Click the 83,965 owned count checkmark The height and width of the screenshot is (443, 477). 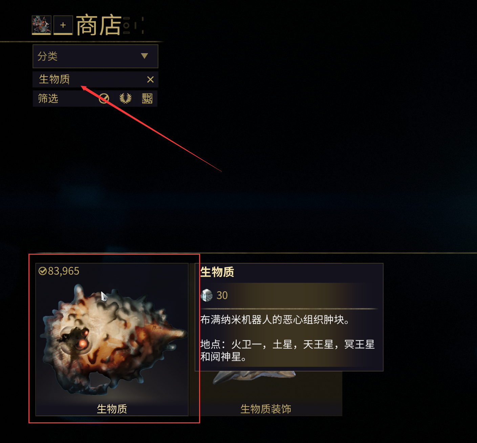pyautogui.click(x=42, y=271)
